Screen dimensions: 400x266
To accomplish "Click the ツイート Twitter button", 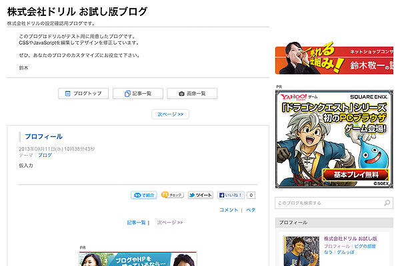I will click(201, 195).
